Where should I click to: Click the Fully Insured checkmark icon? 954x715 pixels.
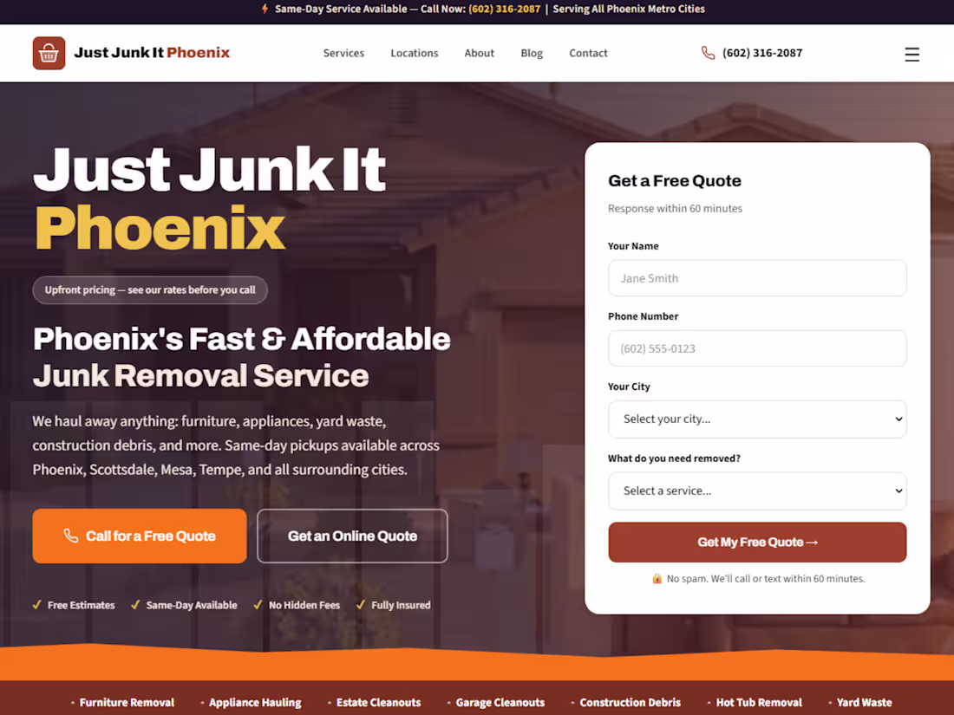click(x=361, y=604)
